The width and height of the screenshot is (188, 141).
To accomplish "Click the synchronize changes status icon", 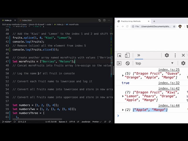I will pyautogui.click(x=15, y=122).
